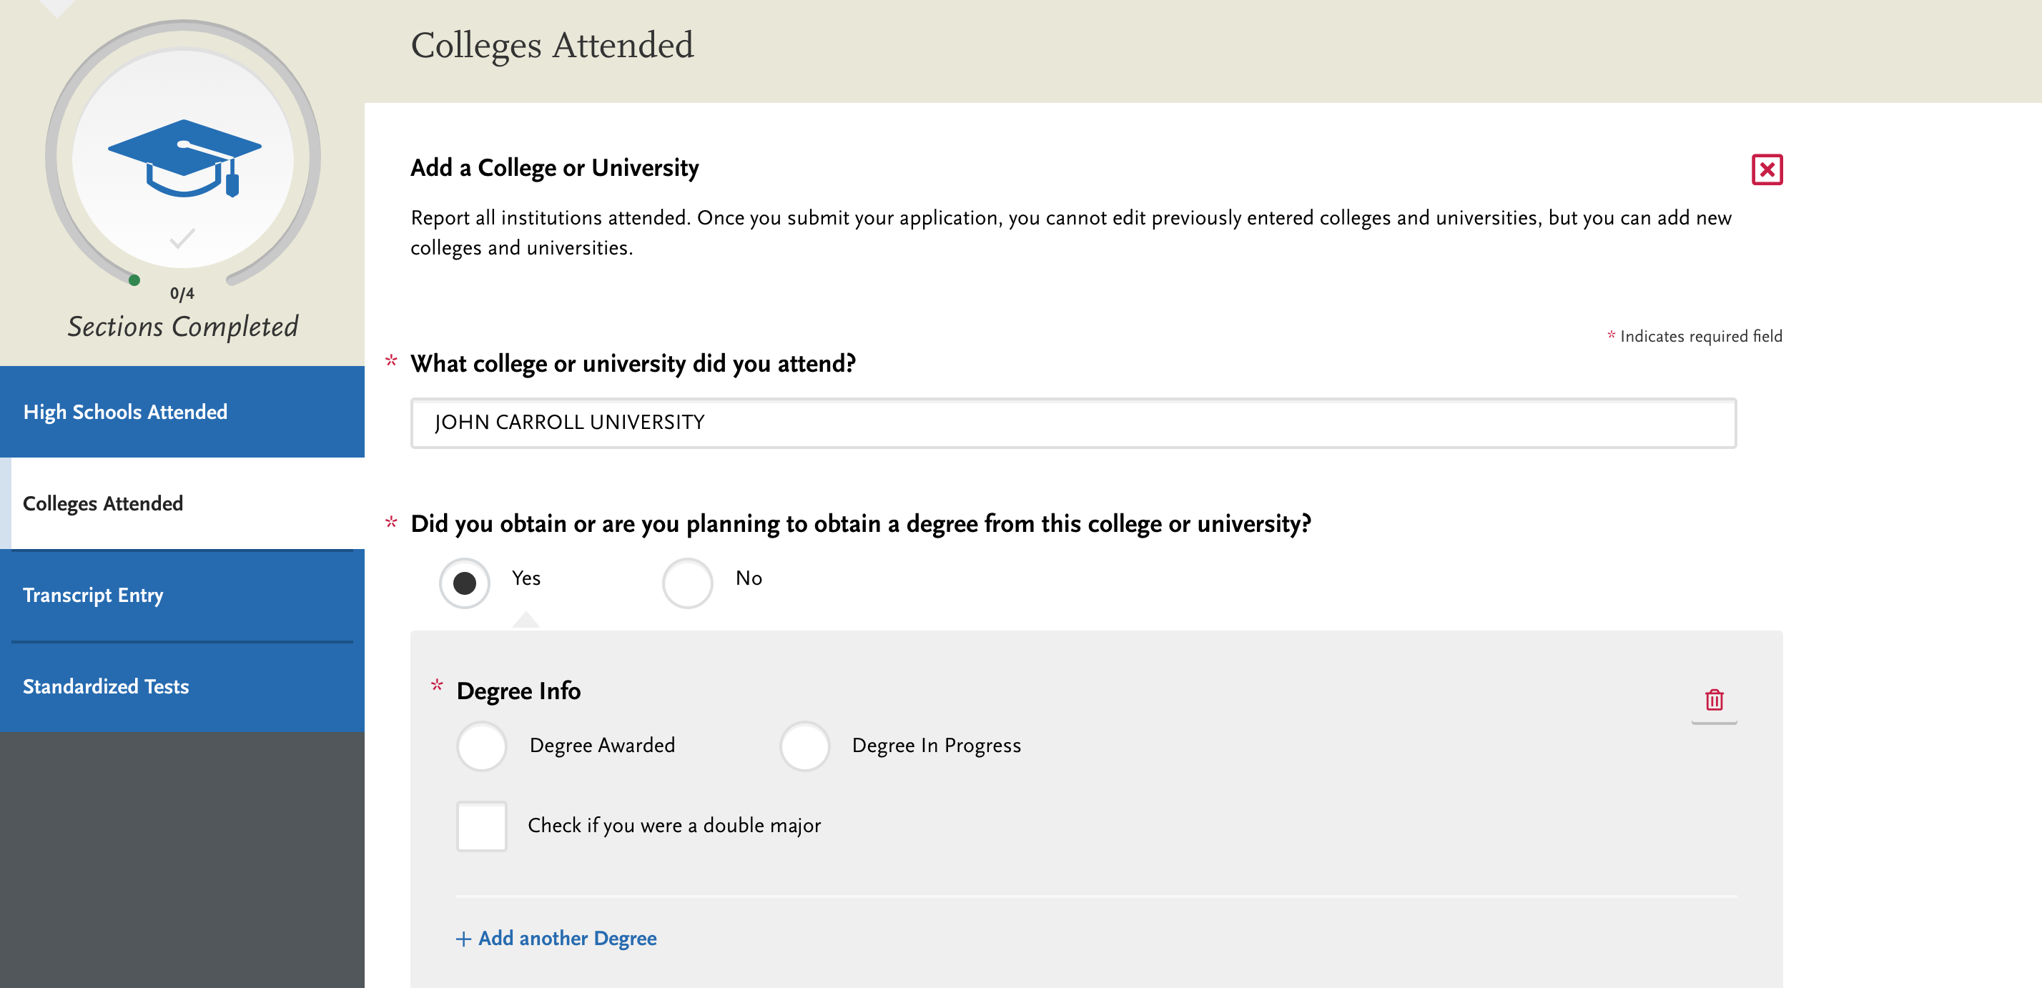Open the Standardized Tests section
This screenshot has height=988, width=2042.
point(105,686)
